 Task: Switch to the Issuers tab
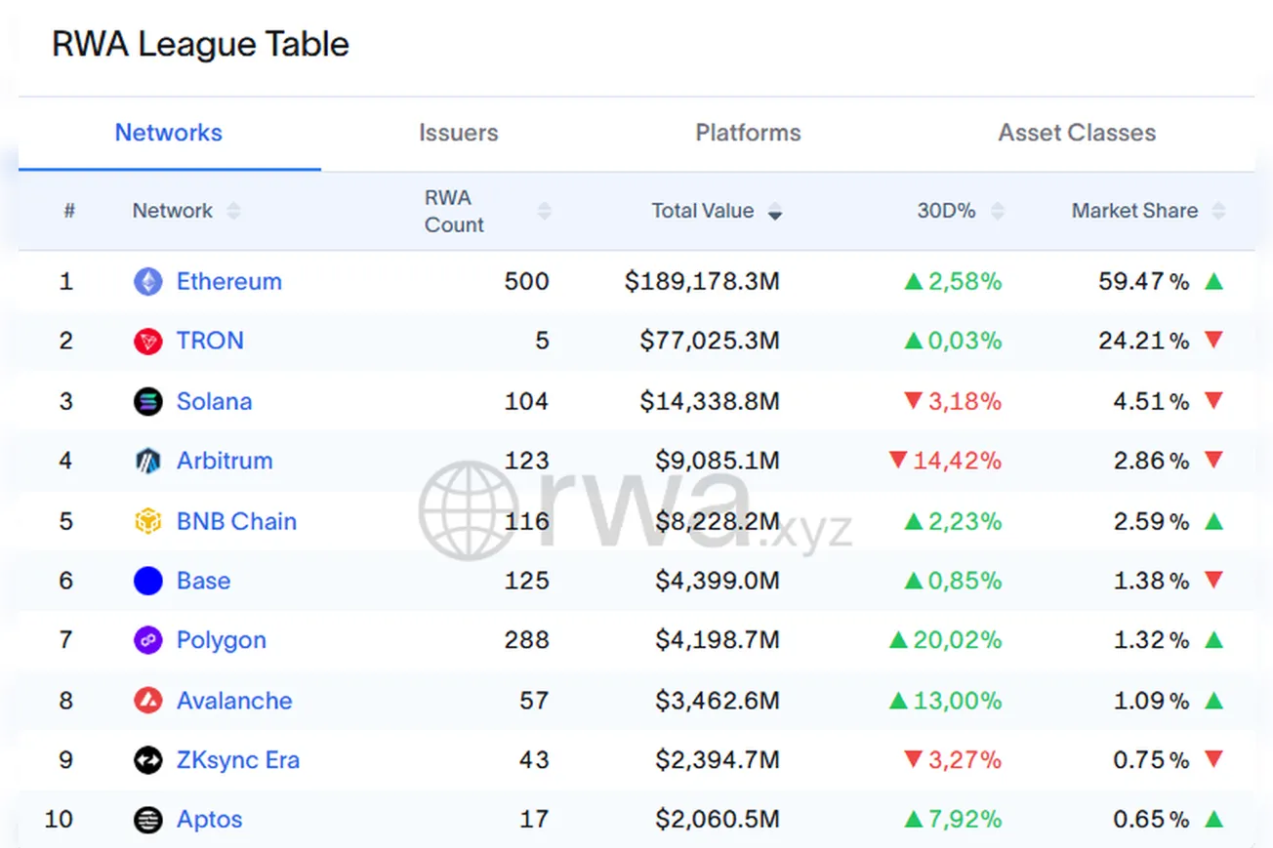point(458,133)
